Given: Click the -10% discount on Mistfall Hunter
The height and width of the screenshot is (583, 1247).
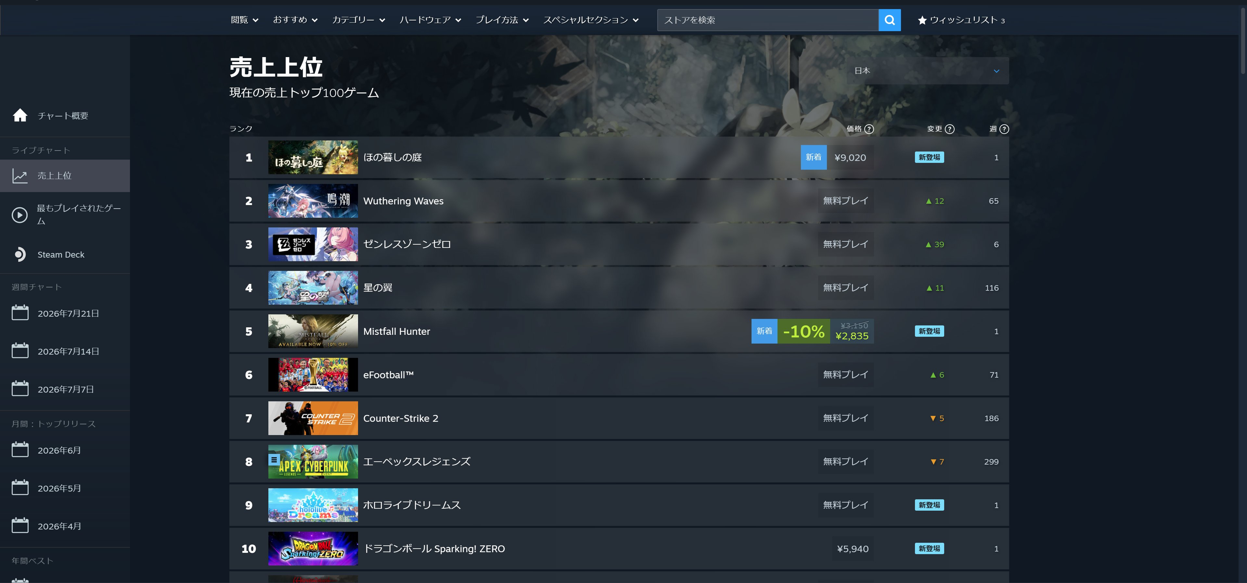Looking at the screenshot, I should pos(803,331).
